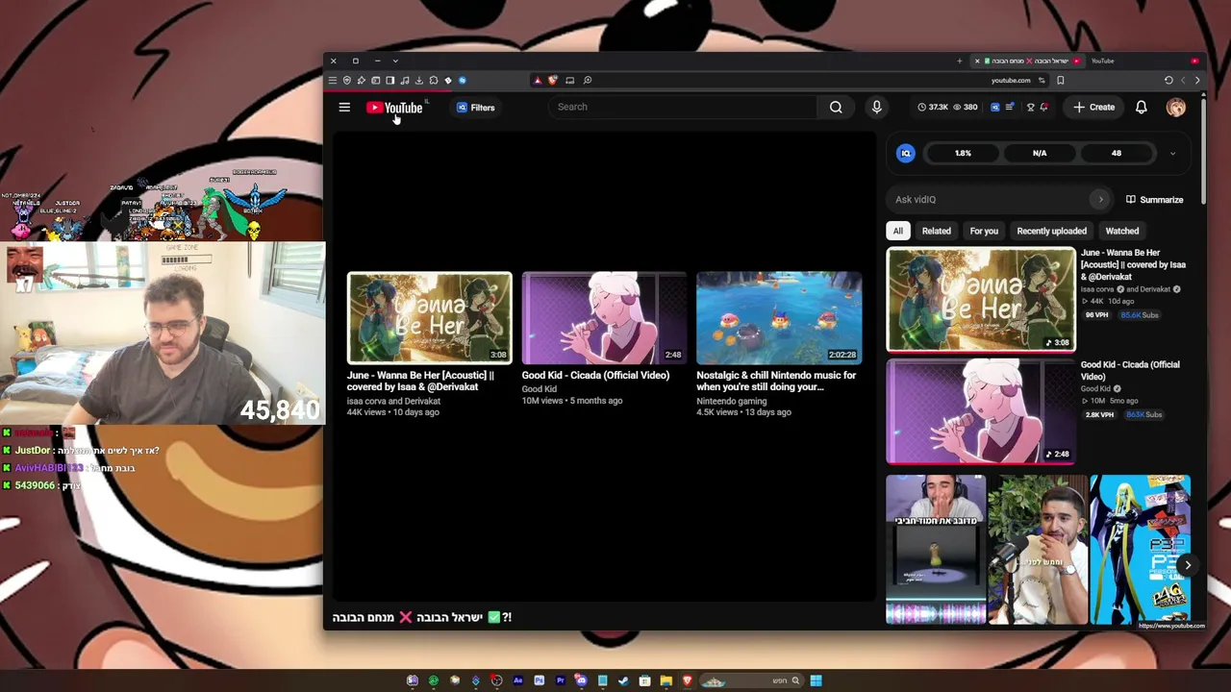Open the sidebar Good Kid Cicada thumbnail

point(981,411)
